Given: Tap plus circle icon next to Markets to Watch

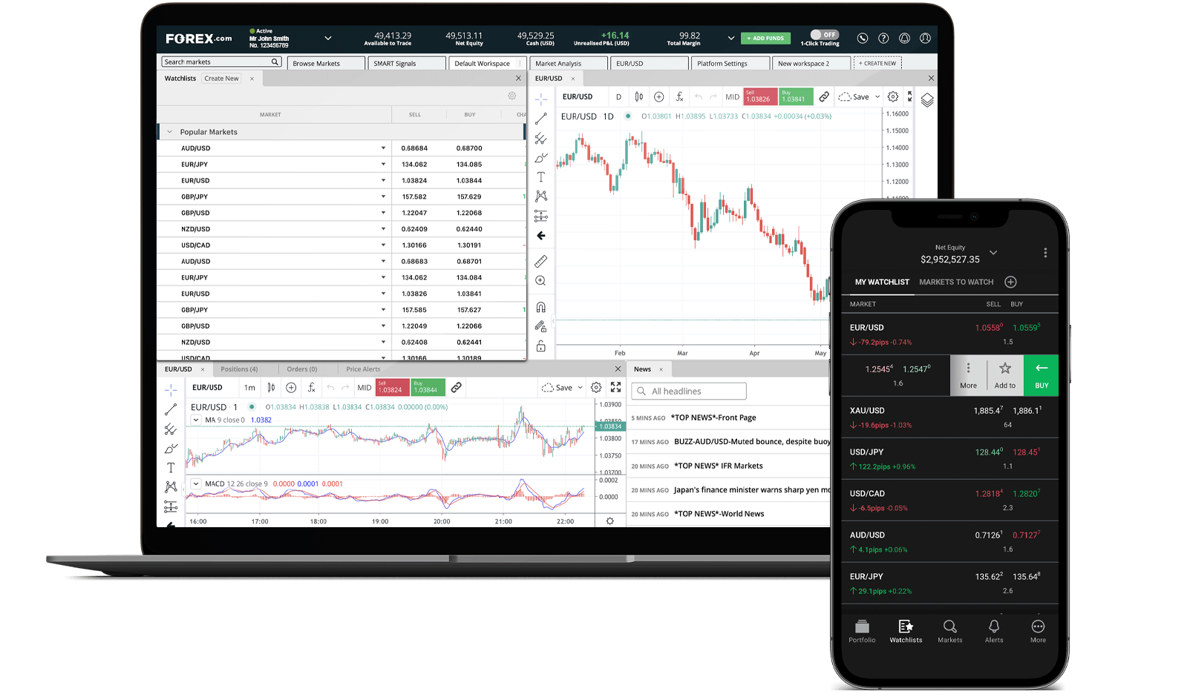Looking at the screenshot, I should [x=1010, y=282].
